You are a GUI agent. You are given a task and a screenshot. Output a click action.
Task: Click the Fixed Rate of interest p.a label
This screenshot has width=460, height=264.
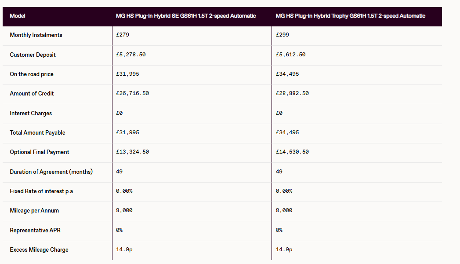[x=41, y=191]
